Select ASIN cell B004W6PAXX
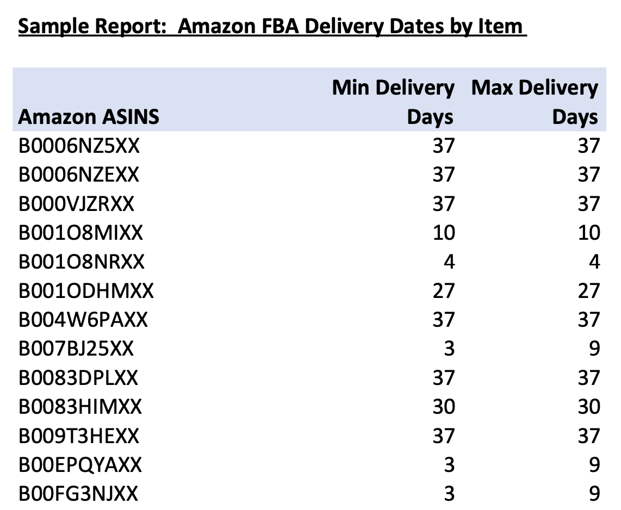621x510 pixels. [x=83, y=320]
